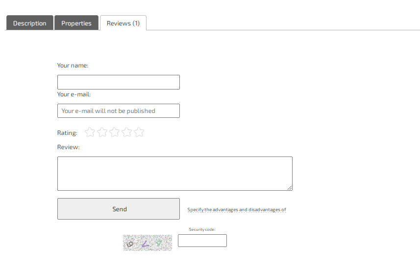420x268 pixels.
Task: Focus the Security code input box
Action: [x=202, y=241]
